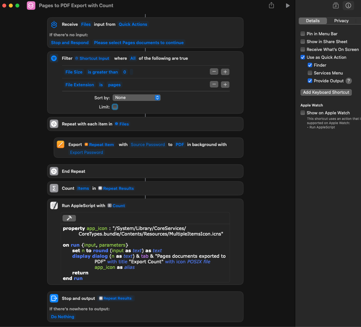Run the shortcut with the play button
Image resolution: width=361 pixels, height=327 pixels.
point(288,6)
